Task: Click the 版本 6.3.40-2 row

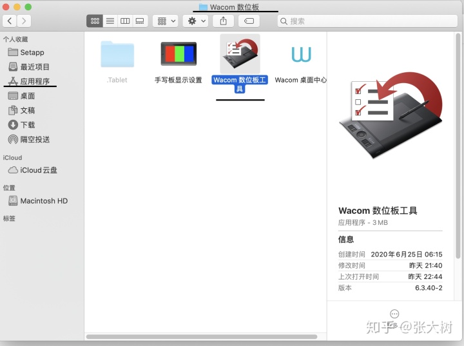Action: pos(390,288)
